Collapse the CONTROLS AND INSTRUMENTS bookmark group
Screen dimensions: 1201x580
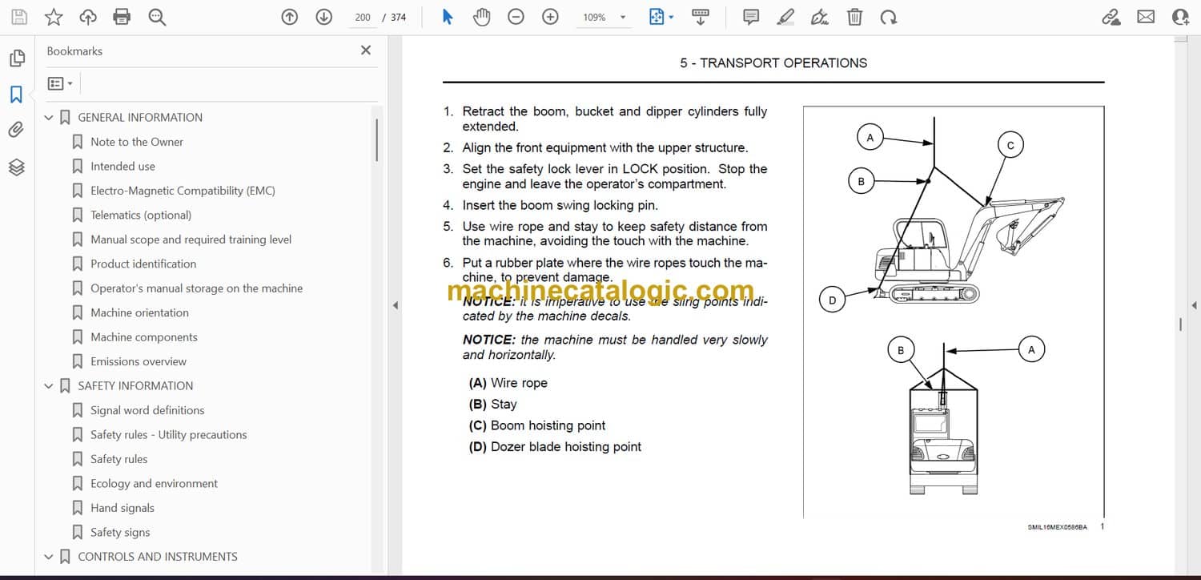point(49,557)
